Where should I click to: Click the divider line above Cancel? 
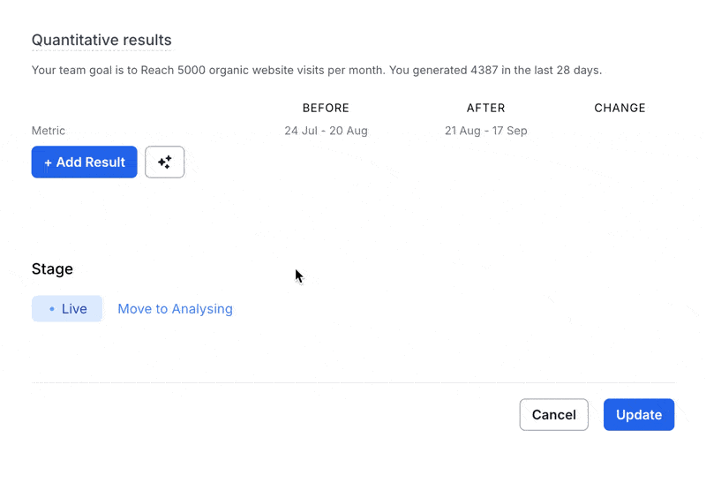pos(354,382)
